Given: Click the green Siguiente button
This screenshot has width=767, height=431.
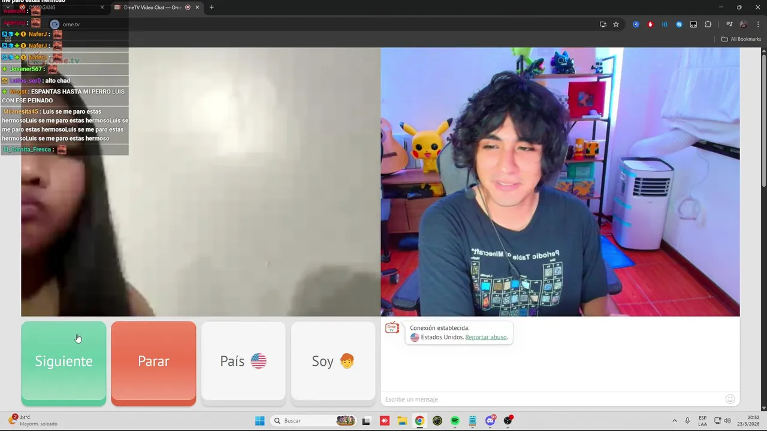Looking at the screenshot, I should pyautogui.click(x=64, y=363).
